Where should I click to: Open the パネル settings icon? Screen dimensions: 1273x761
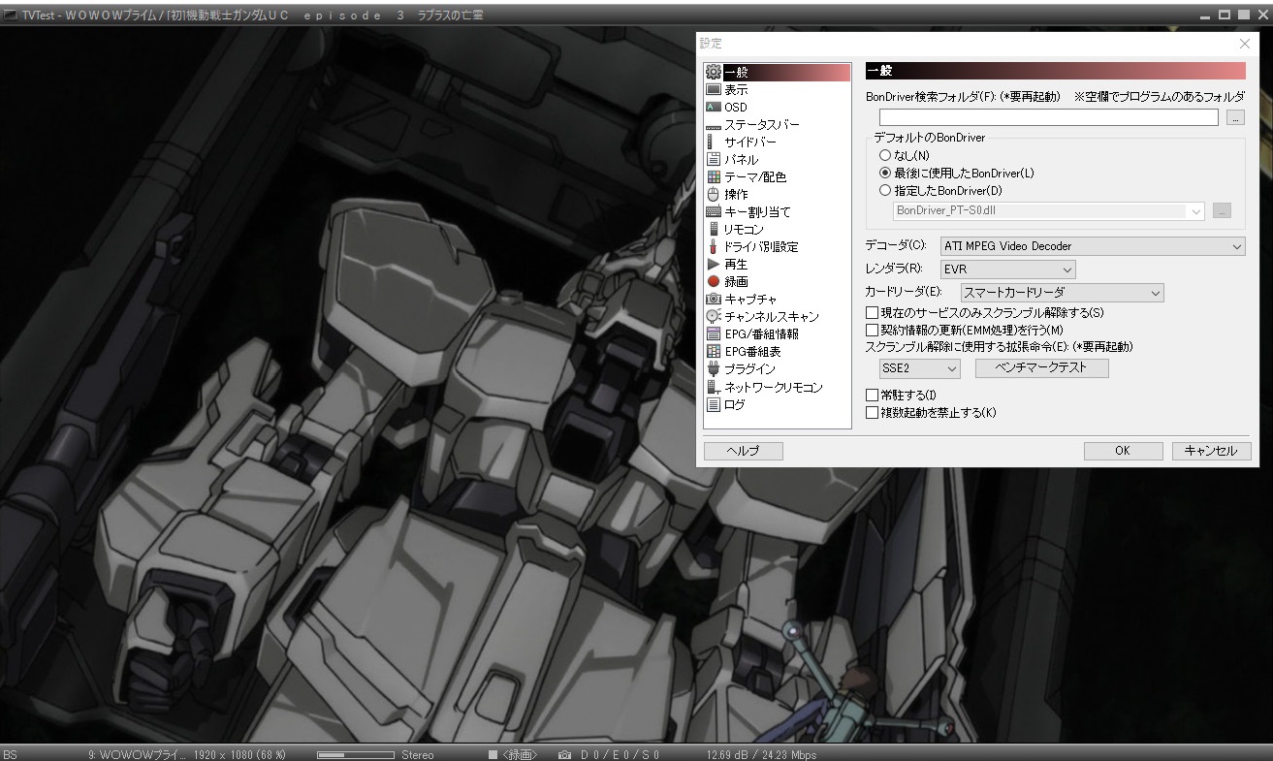tap(714, 159)
